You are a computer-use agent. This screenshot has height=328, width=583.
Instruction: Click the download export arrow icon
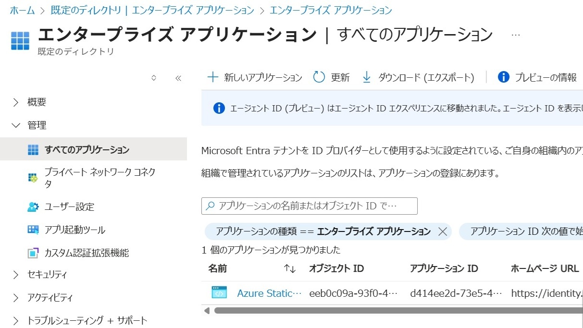(x=367, y=77)
